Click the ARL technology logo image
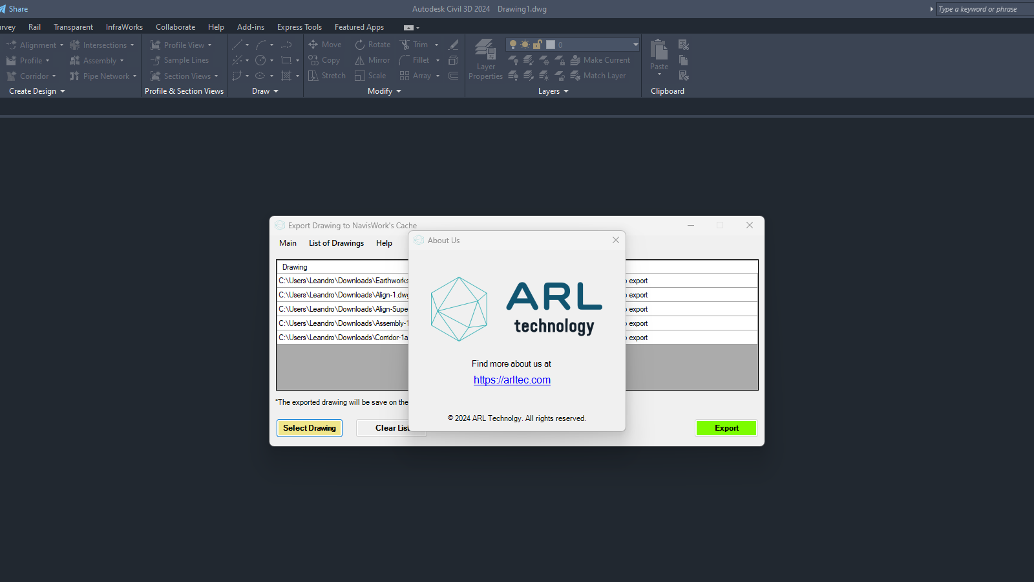Screen dimensions: 1034x582 516,309
